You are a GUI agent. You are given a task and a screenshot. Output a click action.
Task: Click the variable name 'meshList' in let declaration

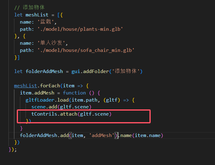(x=37, y=15)
